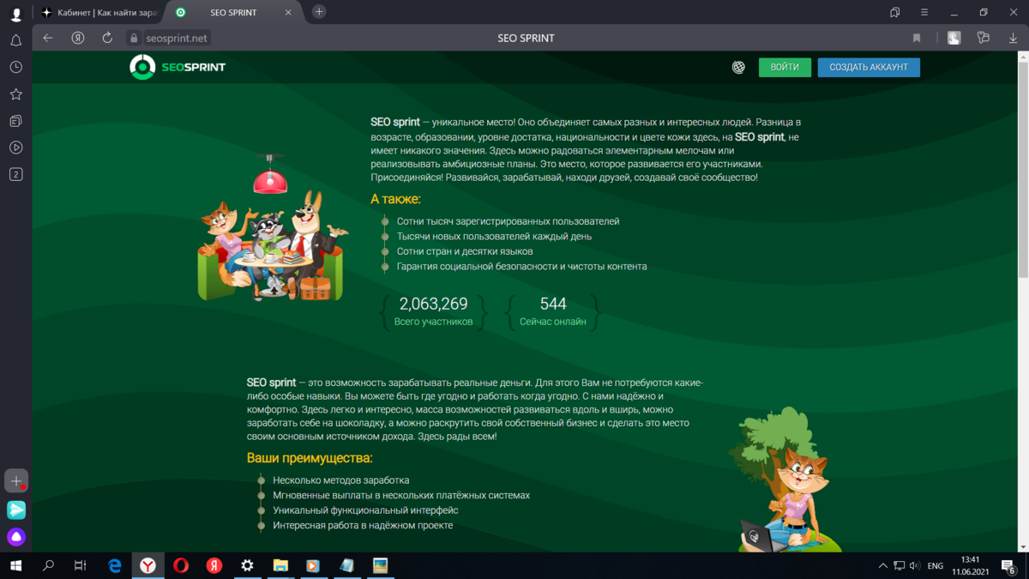
Task: Open the extensions/feedback icon beside downloads
Action: pyautogui.click(x=984, y=38)
